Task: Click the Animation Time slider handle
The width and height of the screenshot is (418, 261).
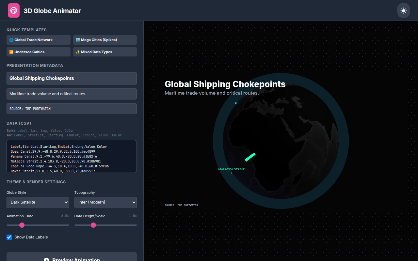Action: coord(22,225)
